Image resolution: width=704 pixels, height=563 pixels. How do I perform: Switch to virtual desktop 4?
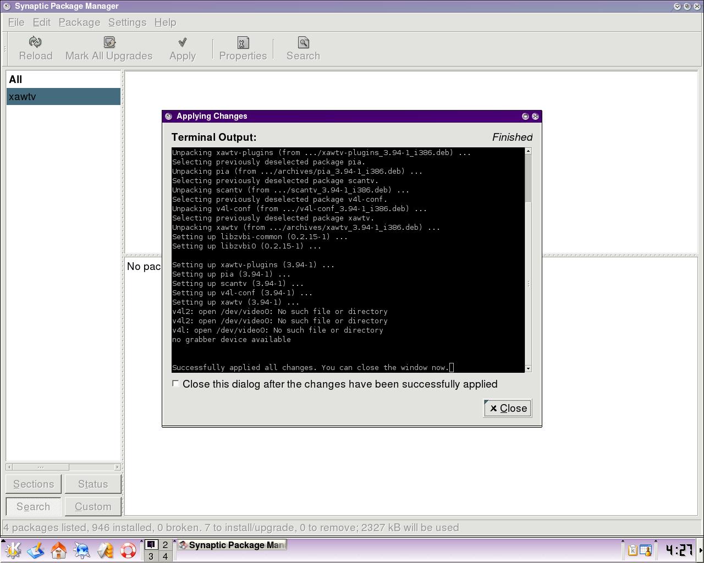[x=165, y=556]
